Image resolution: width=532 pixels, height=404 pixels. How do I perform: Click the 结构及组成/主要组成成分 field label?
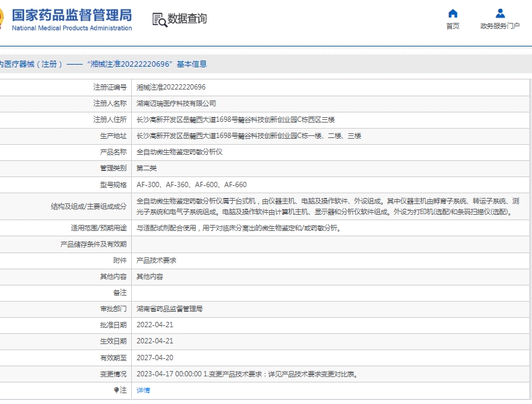point(89,206)
